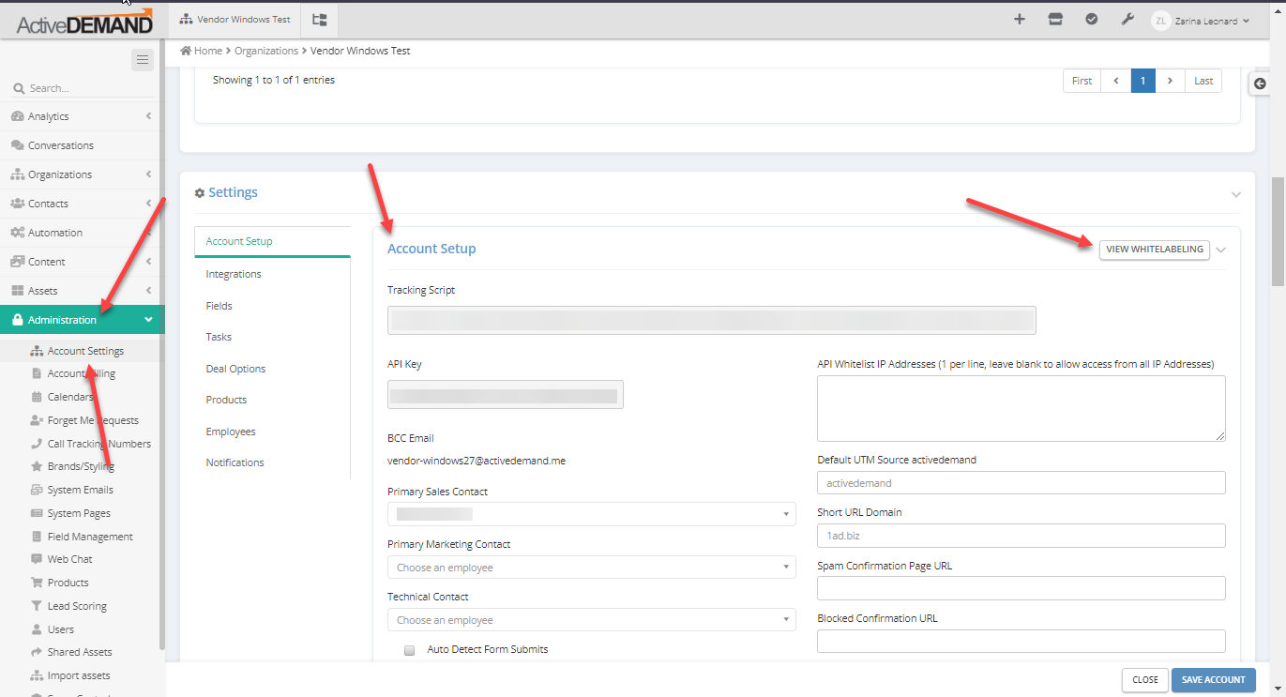Viewport: 1286px width, 697px height.
Task: Click VIEW WHITELABELING button
Action: (1155, 250)
